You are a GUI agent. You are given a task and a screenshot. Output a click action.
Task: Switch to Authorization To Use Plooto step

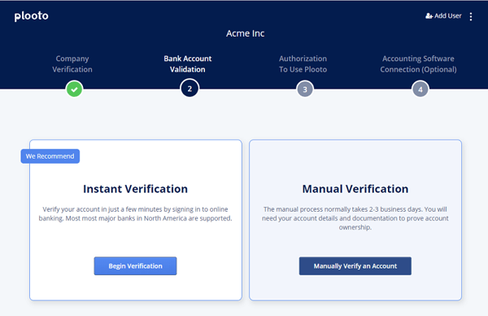[303, 64]
